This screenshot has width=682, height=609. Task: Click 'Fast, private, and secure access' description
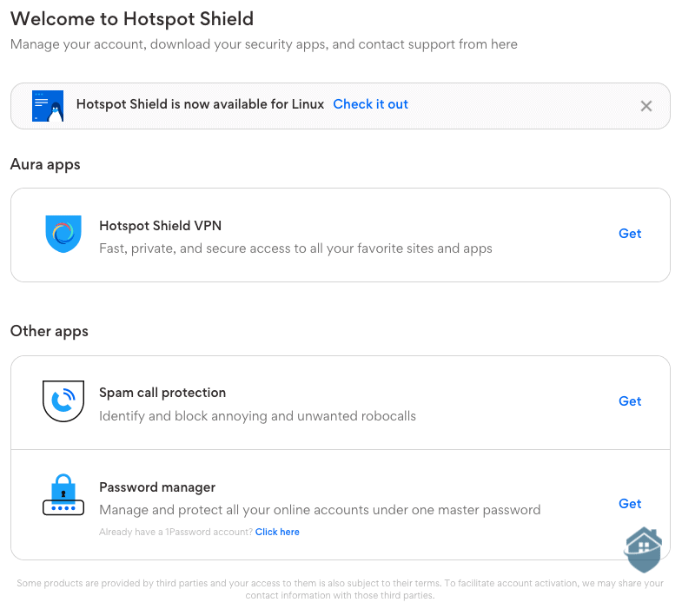tap(295, 248)
